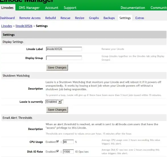Toggle the Disk IO Rate Enabled checkbox
Screen dimensions: 167x157
click(x=58, y=151)
